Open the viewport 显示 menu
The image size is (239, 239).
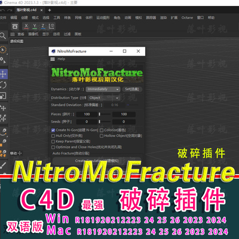45,34
